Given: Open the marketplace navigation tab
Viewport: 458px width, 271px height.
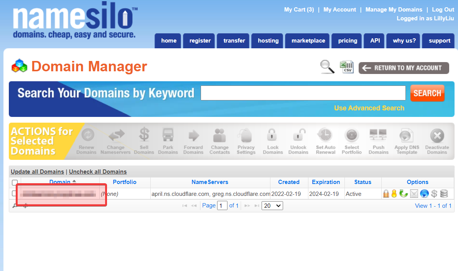Looking at the screenshot, I should point(308,41).
